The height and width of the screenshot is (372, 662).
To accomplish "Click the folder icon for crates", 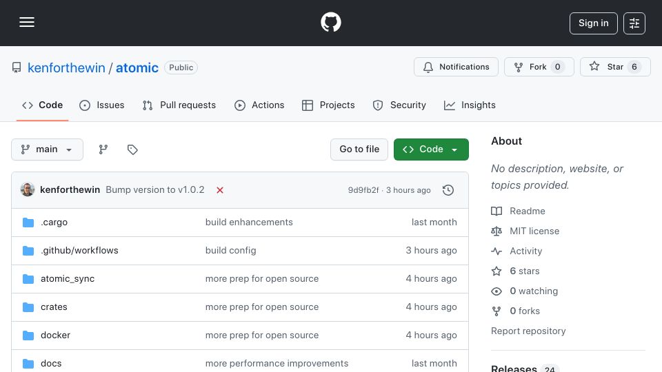I will [x=28, y=307].
